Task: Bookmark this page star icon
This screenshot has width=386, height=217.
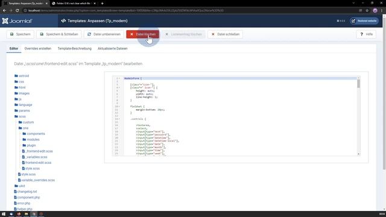Action: coord(367,11)
